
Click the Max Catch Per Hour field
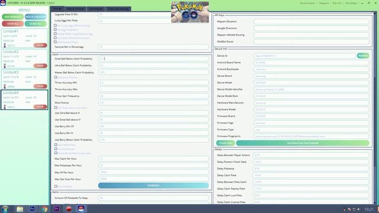[x=153, y=159]
